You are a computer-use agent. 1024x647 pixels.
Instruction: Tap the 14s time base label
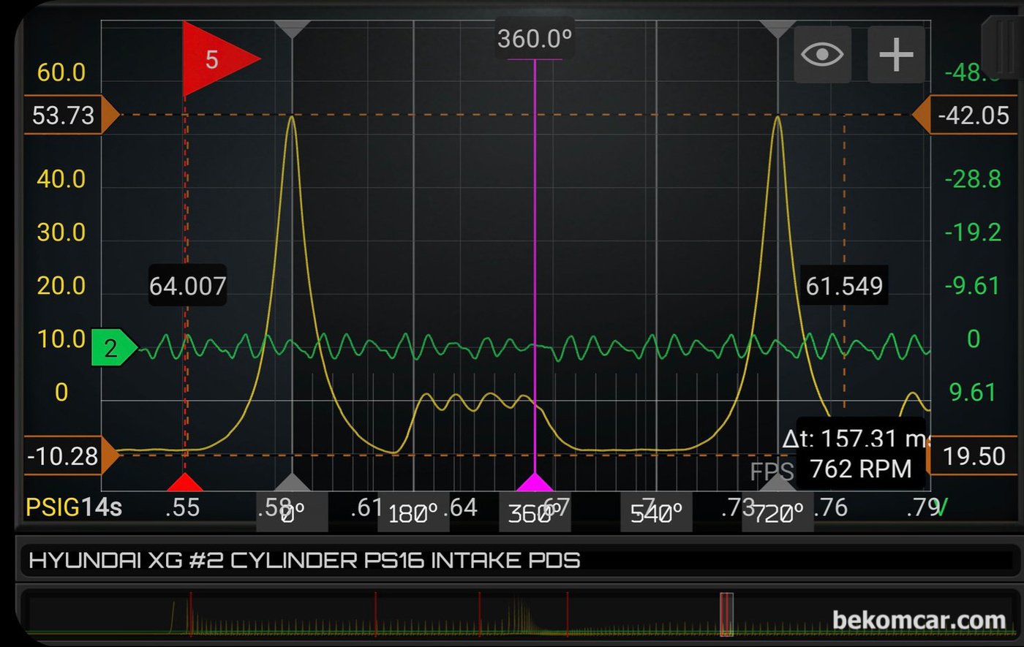102,507
